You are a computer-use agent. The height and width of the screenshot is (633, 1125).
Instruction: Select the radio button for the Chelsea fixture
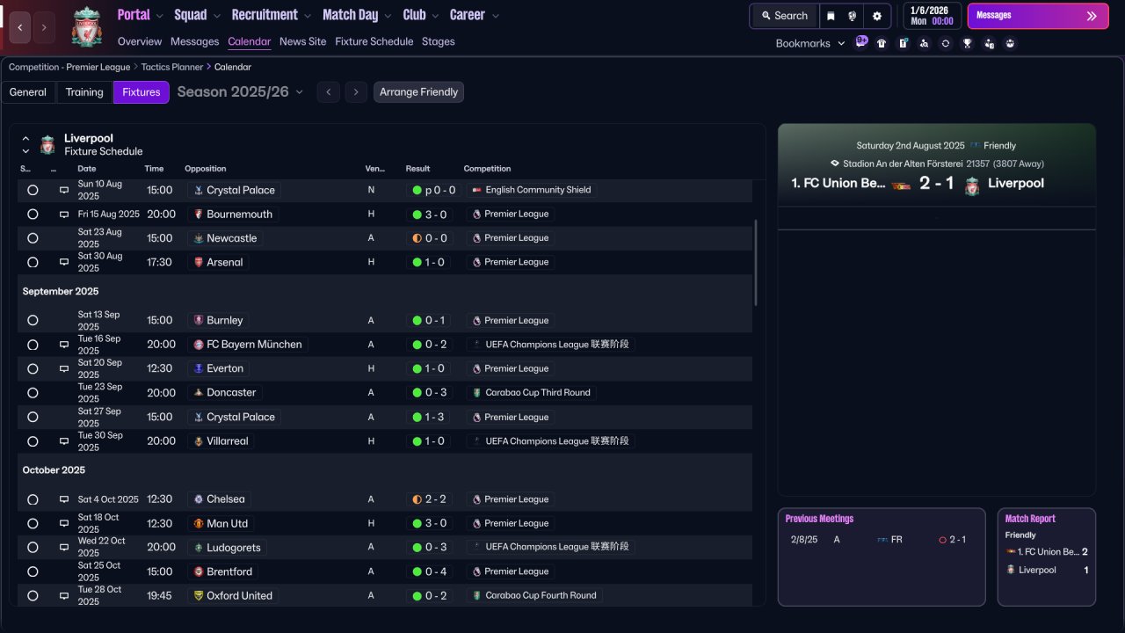click(33, 499)
